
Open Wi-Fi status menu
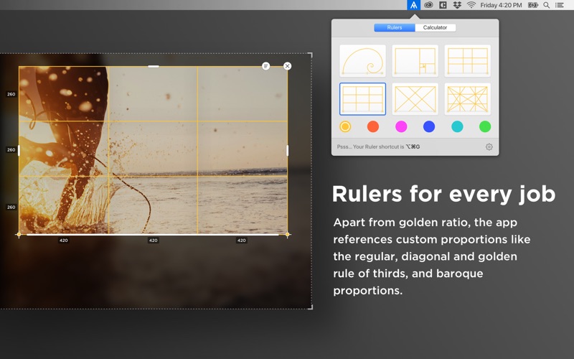[x=471, y=5]
